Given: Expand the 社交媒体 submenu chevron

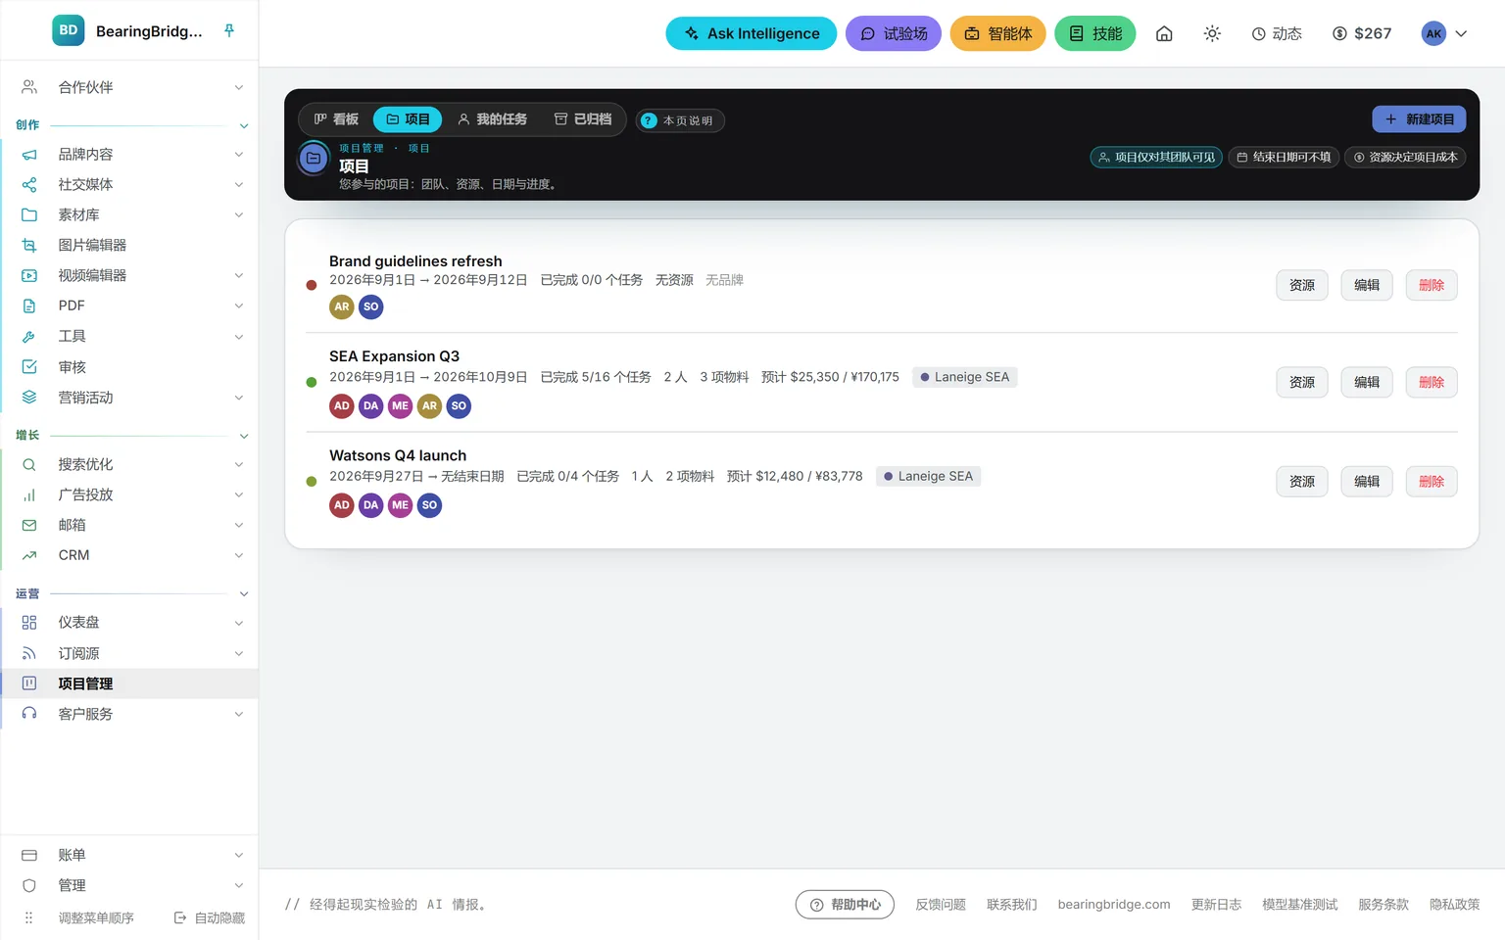Looking at the screenshot, I should click(239, 184).
